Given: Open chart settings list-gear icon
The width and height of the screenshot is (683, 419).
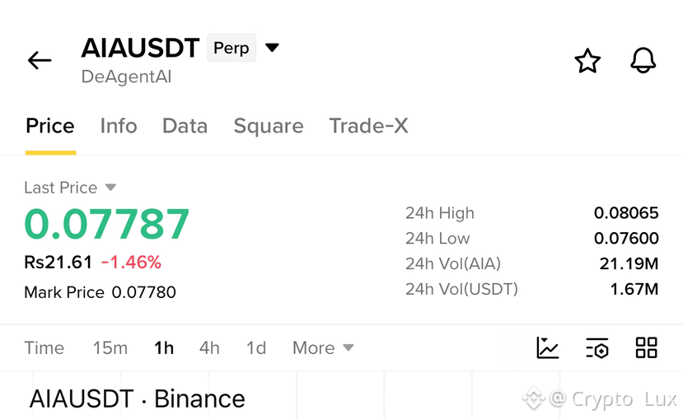Looking at the screenshot, I should [x=597, y=347].
